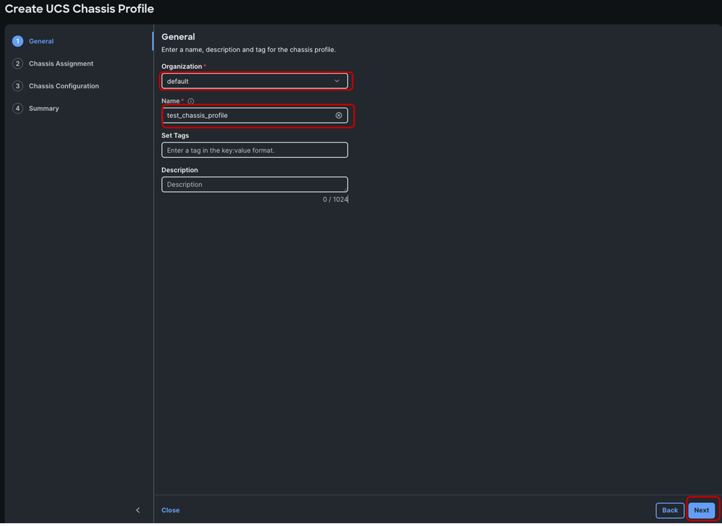Click the Create UCS Chassis Profile title
The image size is (722, 526).
[79, 9]
